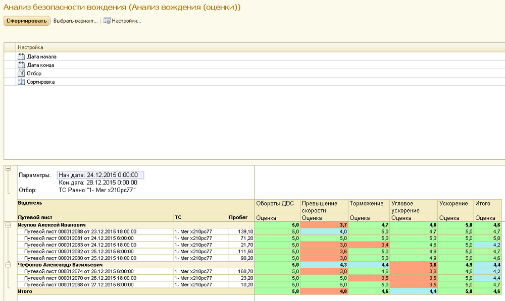This screenshot has height=301, width=505.
Task: Click the red 3,4 braking score for 000012083
Action: point(369,245)
